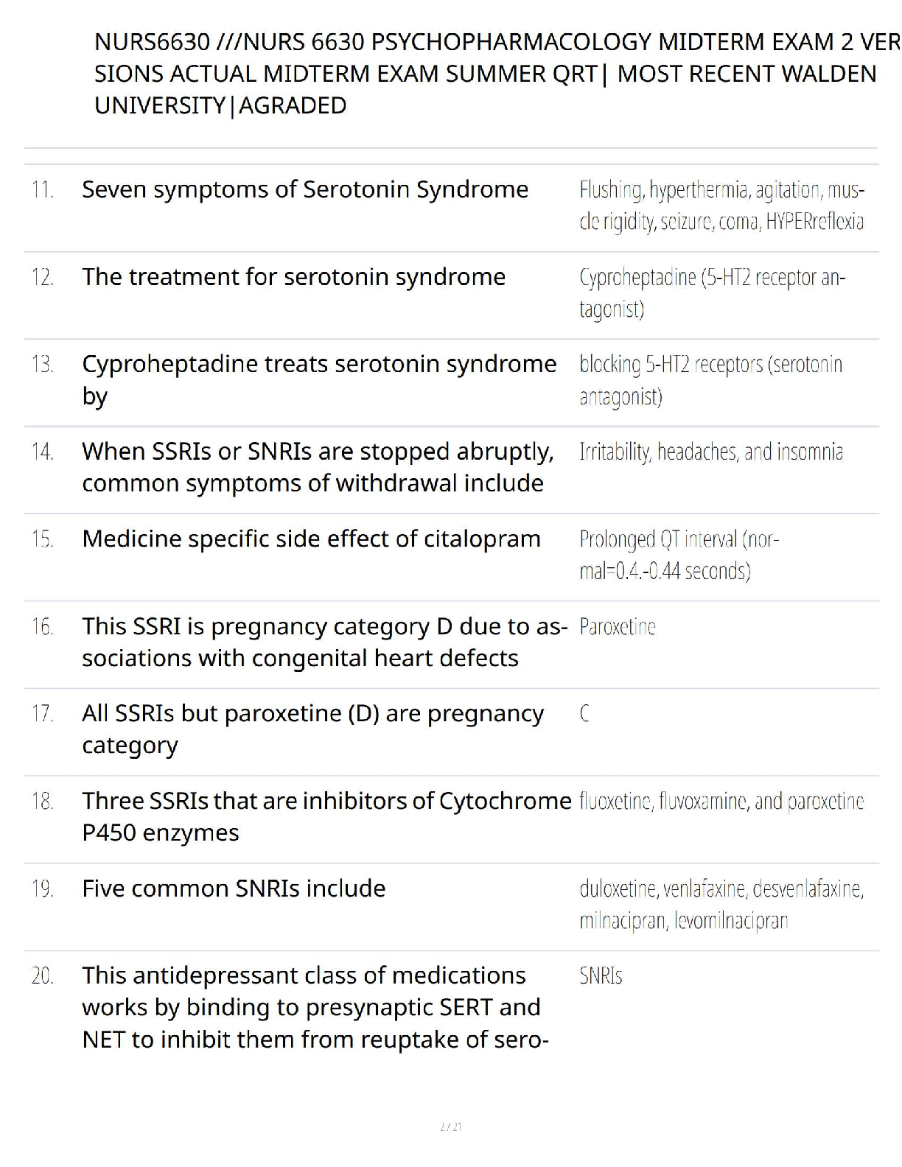This screenshot has width=902, height=1167.
Task: Click the page number indicator '2 / 21'
Action: coord(450,1126)
